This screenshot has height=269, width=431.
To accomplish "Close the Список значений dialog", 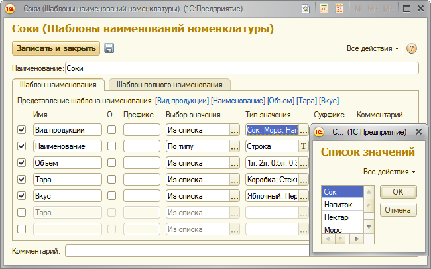I will click(418, 132).
